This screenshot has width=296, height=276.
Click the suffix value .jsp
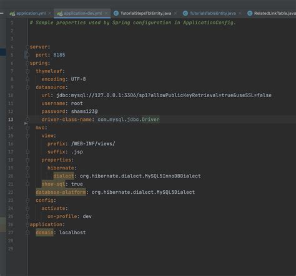pyautogui.click(x=77, y=152)
